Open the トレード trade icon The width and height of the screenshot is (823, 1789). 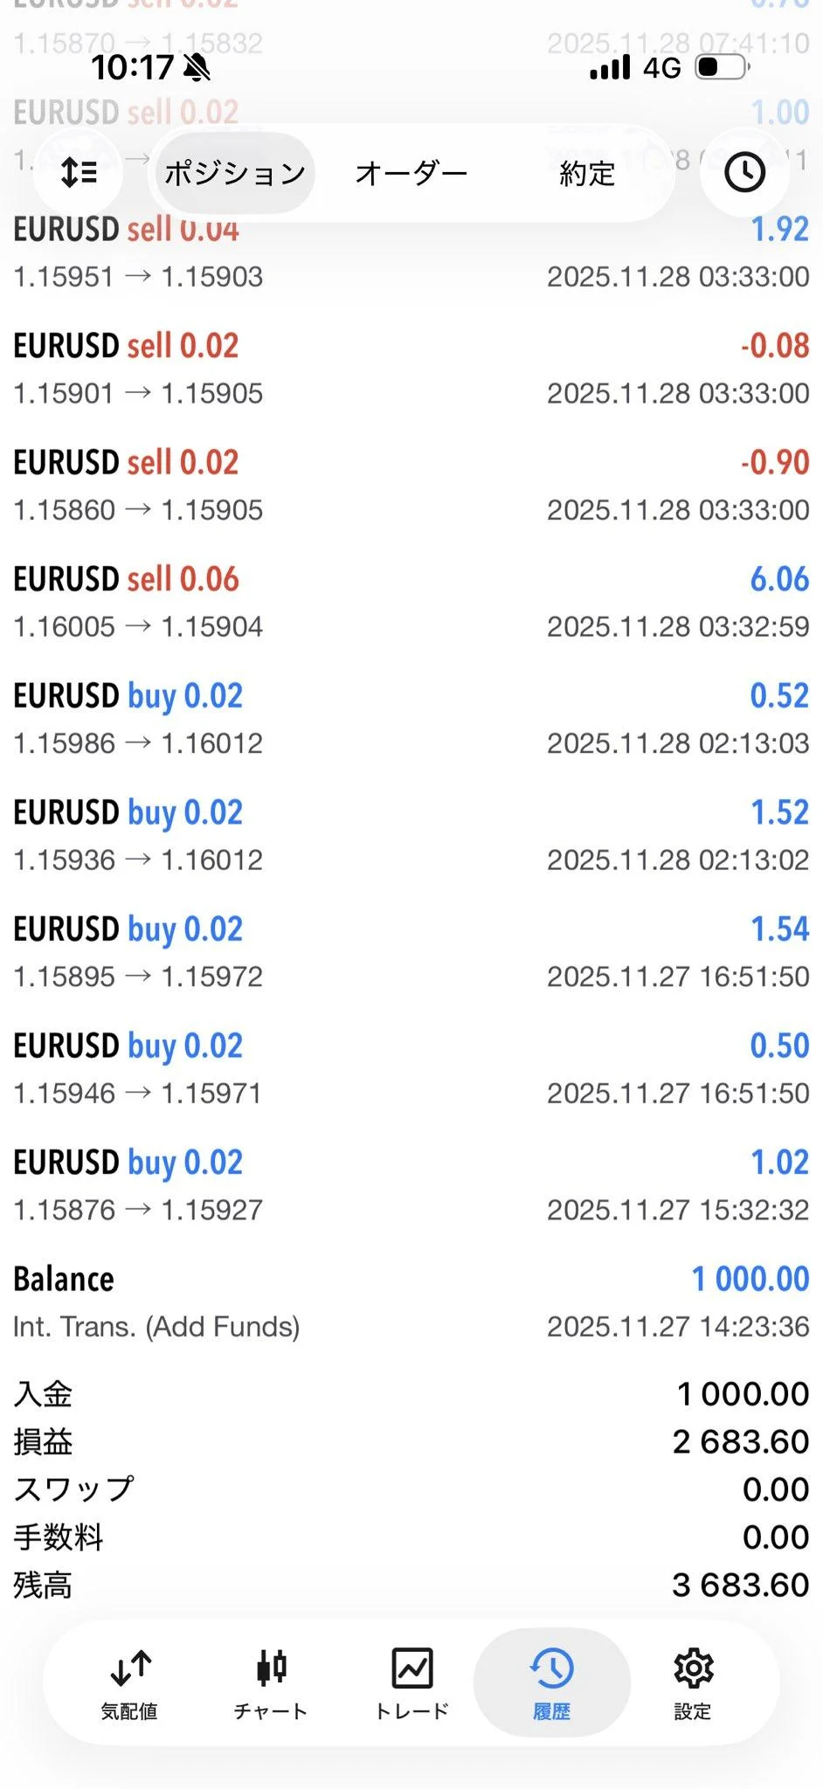411,1668
